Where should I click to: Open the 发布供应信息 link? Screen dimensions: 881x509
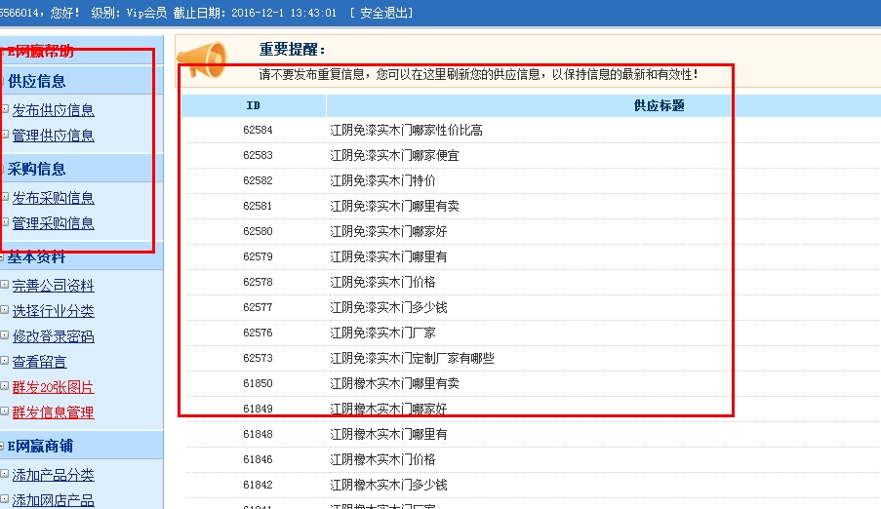click(x=54, y=110)
